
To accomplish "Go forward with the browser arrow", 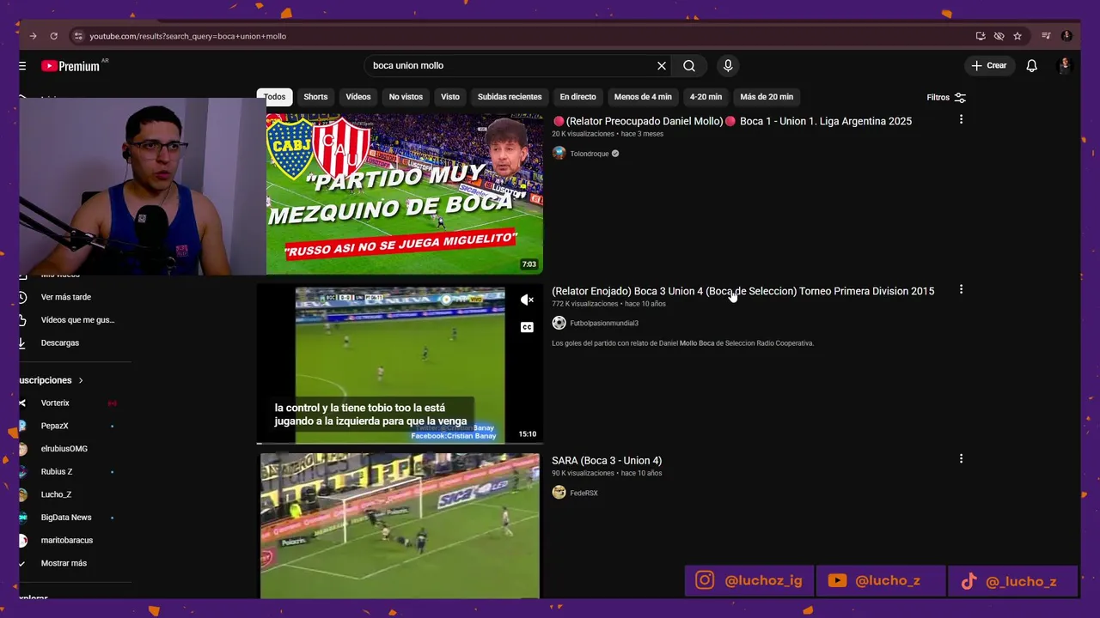I will (33, 36).
